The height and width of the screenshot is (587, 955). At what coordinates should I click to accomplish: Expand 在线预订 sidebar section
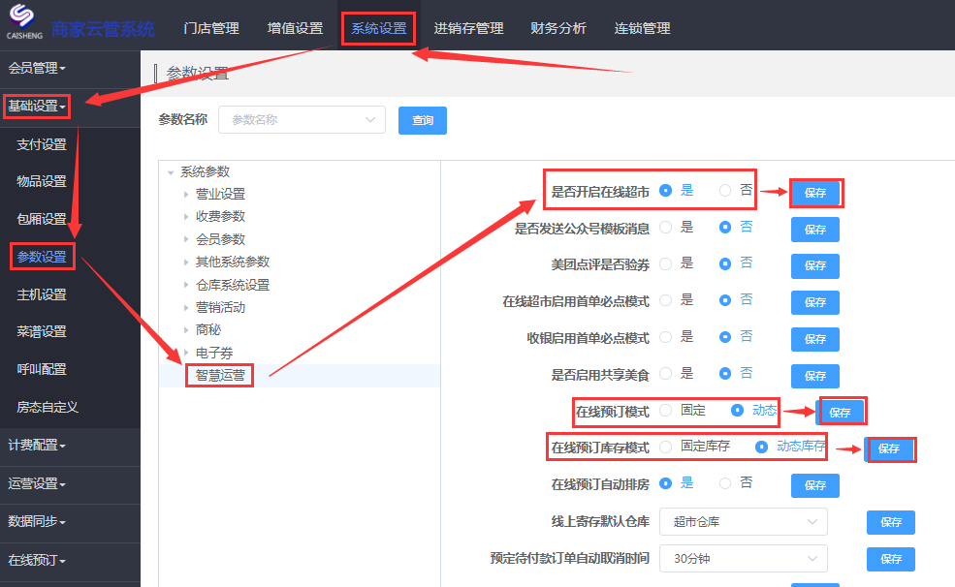click(37, 560)
